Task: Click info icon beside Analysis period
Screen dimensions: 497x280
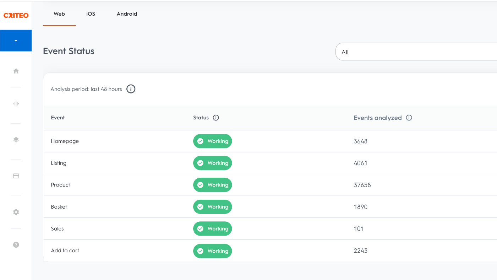Action: coord(131,89)
